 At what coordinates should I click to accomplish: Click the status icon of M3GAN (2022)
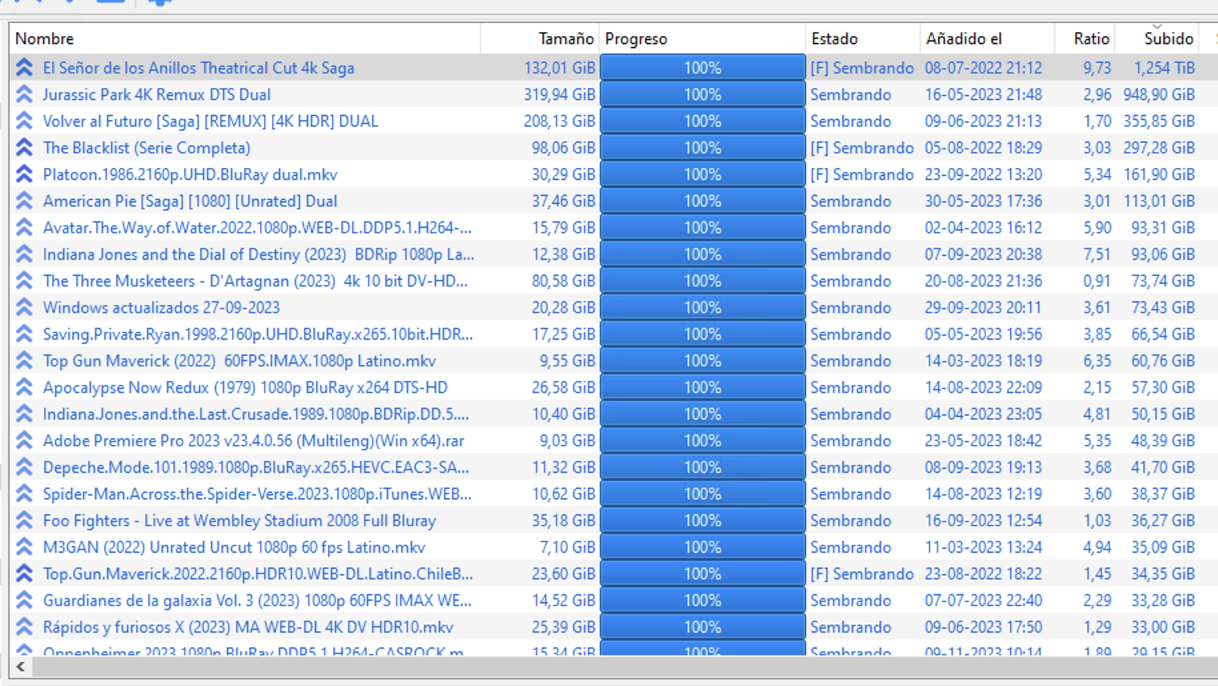click(24, 547)
